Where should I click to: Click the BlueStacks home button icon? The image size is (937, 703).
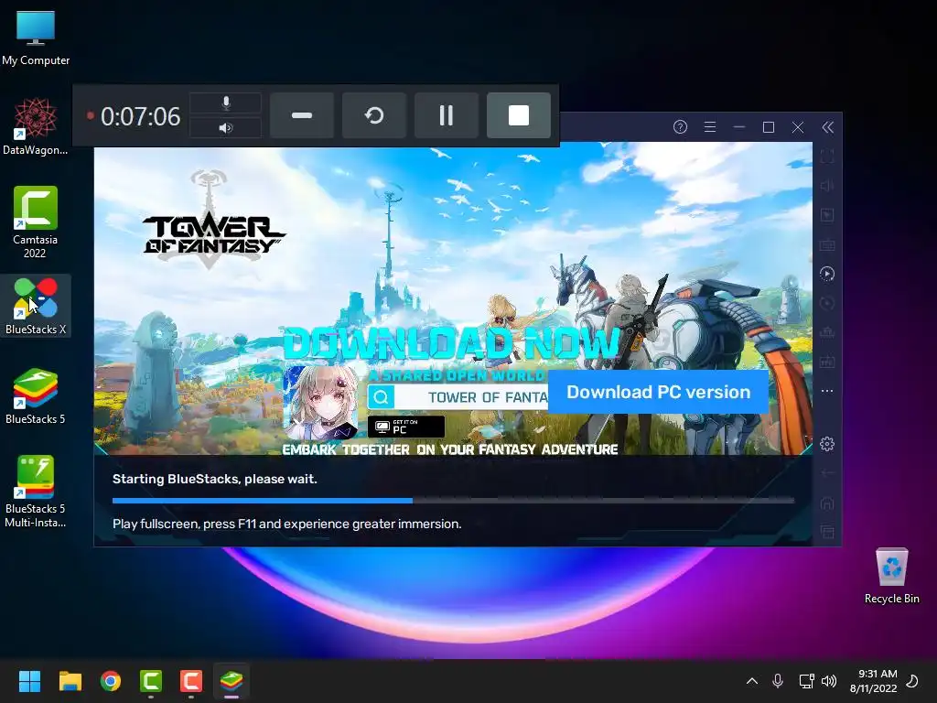827,503
